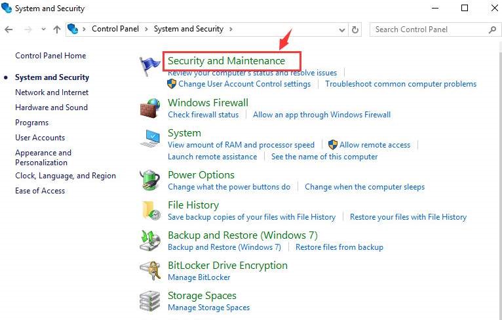Click the System computer icon

pos(150,138)
